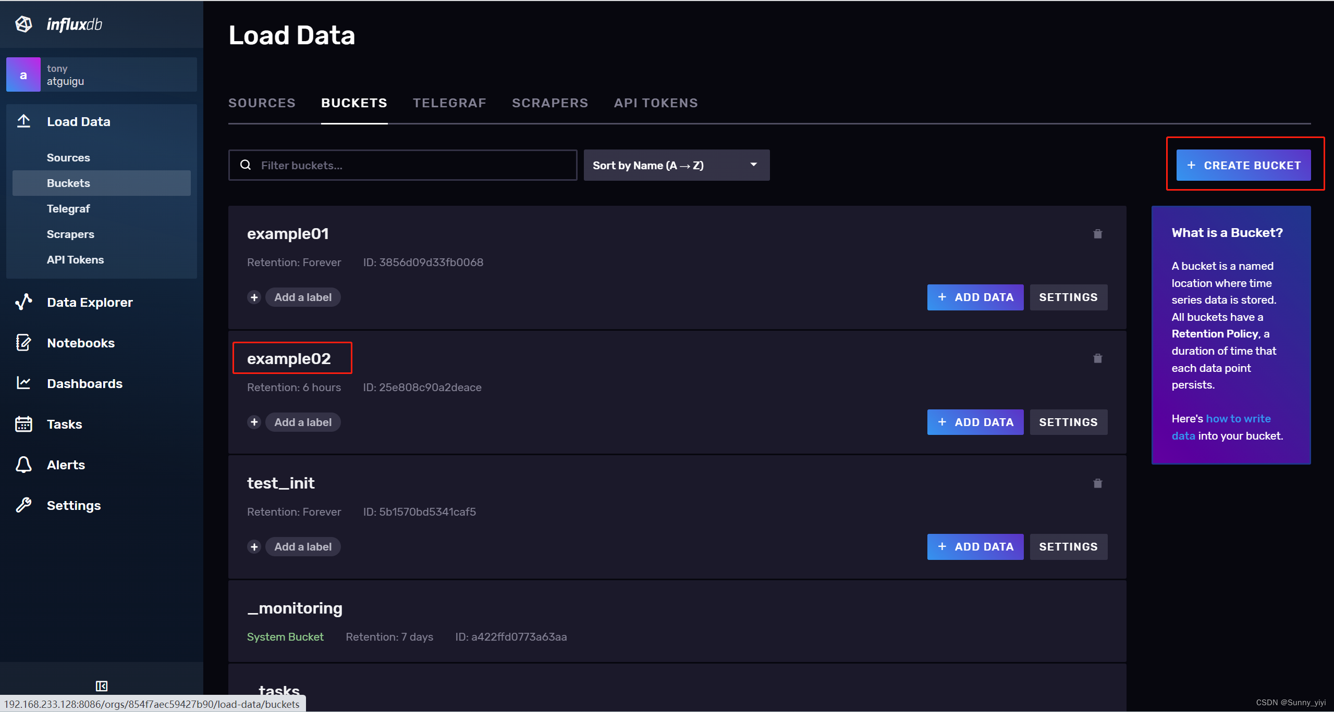Add data to example01 bucket
Image resolution: width=1334 pixels, height=712 pixels.
975,297
